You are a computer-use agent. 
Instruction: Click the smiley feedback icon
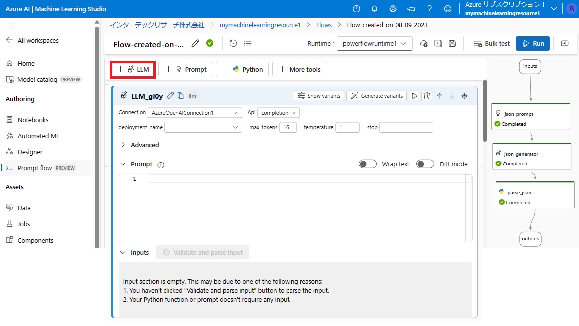pos(448,9)
